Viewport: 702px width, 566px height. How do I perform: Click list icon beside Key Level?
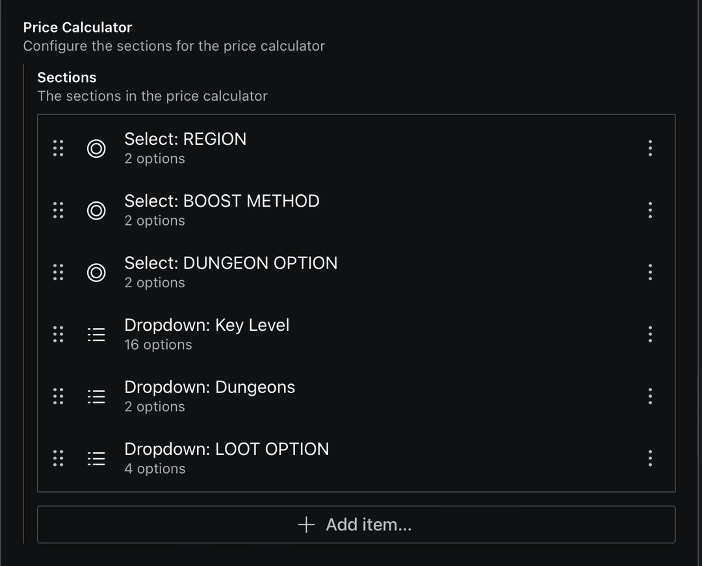96,334
